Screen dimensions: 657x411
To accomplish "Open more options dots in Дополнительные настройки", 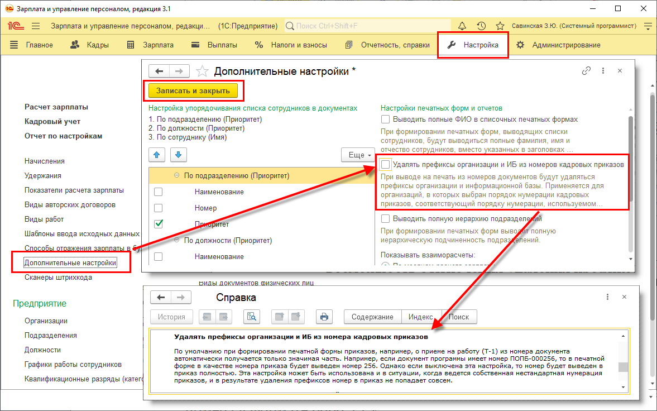I will pyautogui.click(x=603, y=71).
